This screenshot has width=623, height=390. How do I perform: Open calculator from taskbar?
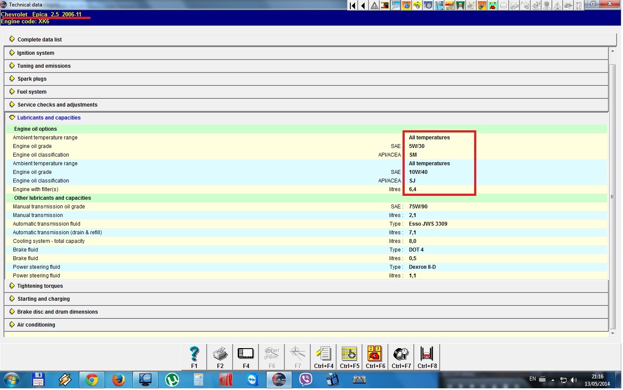tap(198, 380)
